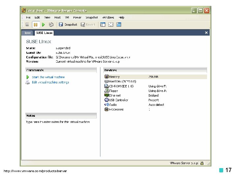Click the Reset toolbar icon
Screen dimensions: 237x178
[51, 24]
